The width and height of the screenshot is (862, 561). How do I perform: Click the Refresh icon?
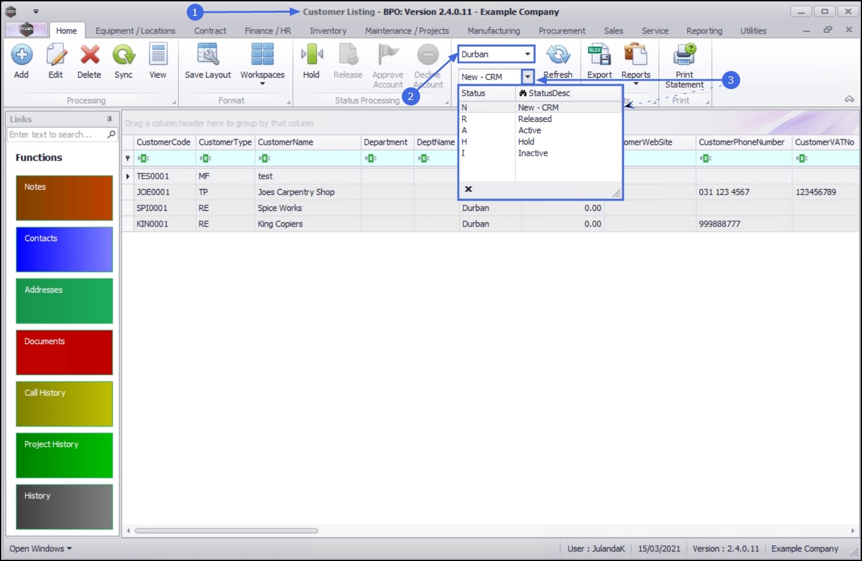[558, 55]
